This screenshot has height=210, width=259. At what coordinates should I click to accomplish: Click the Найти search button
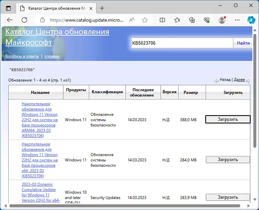(243, 43)
